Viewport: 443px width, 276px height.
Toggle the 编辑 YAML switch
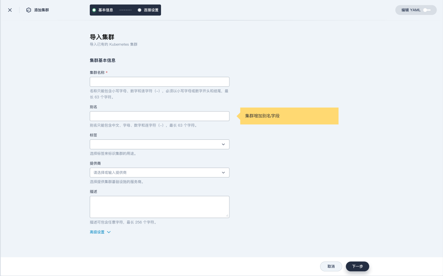tap(427, 10)
